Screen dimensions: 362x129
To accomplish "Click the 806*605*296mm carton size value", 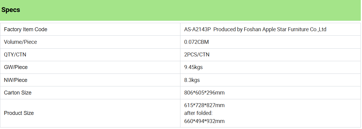I will coord(204,93).
